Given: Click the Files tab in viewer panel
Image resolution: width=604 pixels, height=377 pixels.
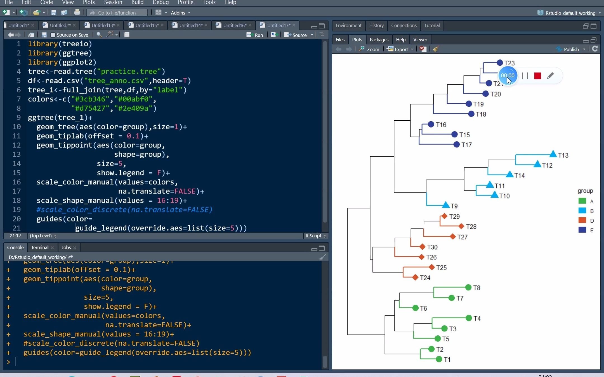Looking at the screenshot, I should (340, 40).
